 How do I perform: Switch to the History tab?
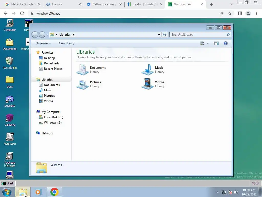point(63,4)
